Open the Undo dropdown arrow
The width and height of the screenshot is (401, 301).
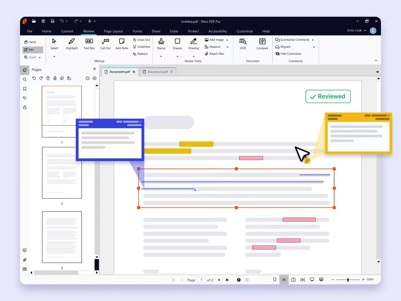[x=67, y=21]
